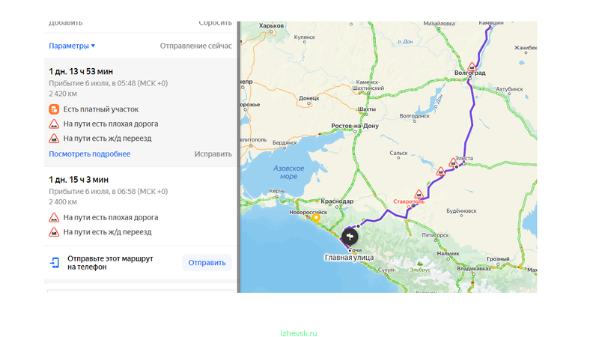Viewport: 599px width, 337px height.
Task: Click Исправить link
Action: (x=213, y=154)
